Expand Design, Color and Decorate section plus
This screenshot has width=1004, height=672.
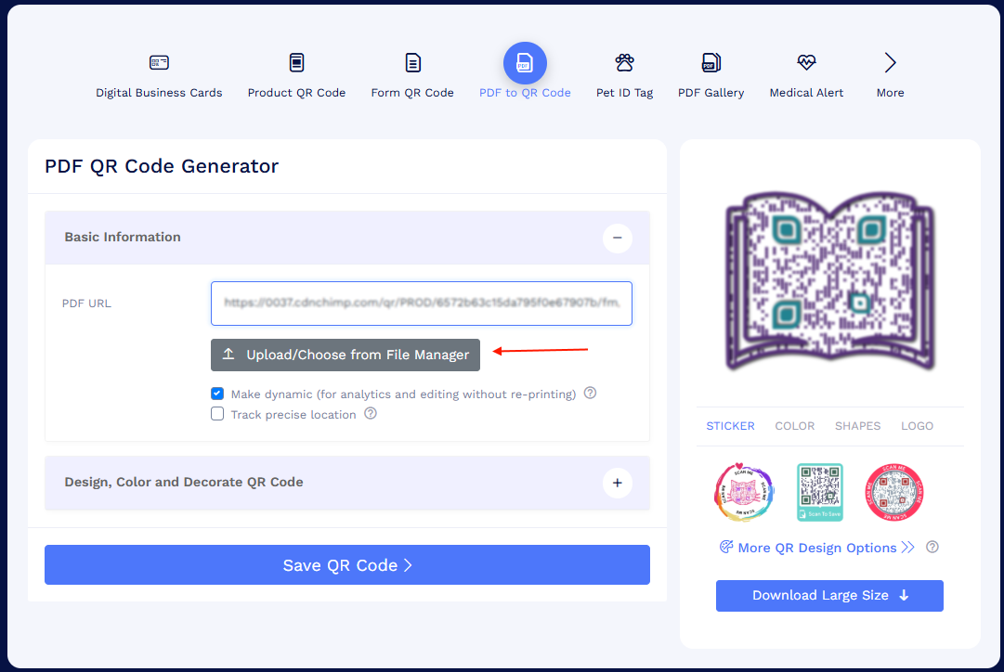618,483
